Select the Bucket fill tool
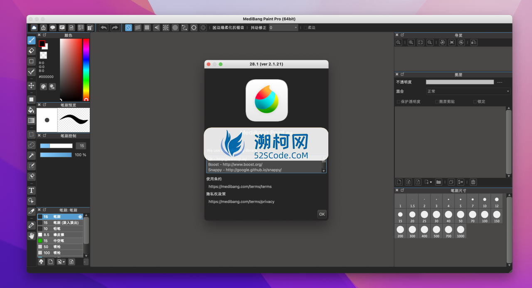The width and height of the screenshot is (532, 288). 31,110
